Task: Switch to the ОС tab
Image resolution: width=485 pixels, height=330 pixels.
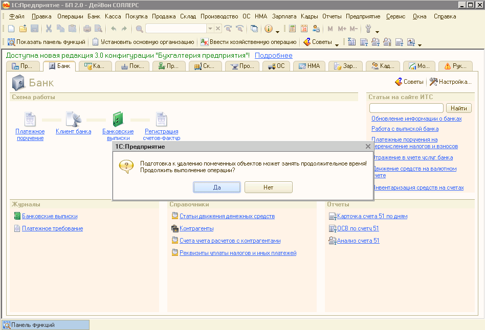Action: tap(276, 66)
